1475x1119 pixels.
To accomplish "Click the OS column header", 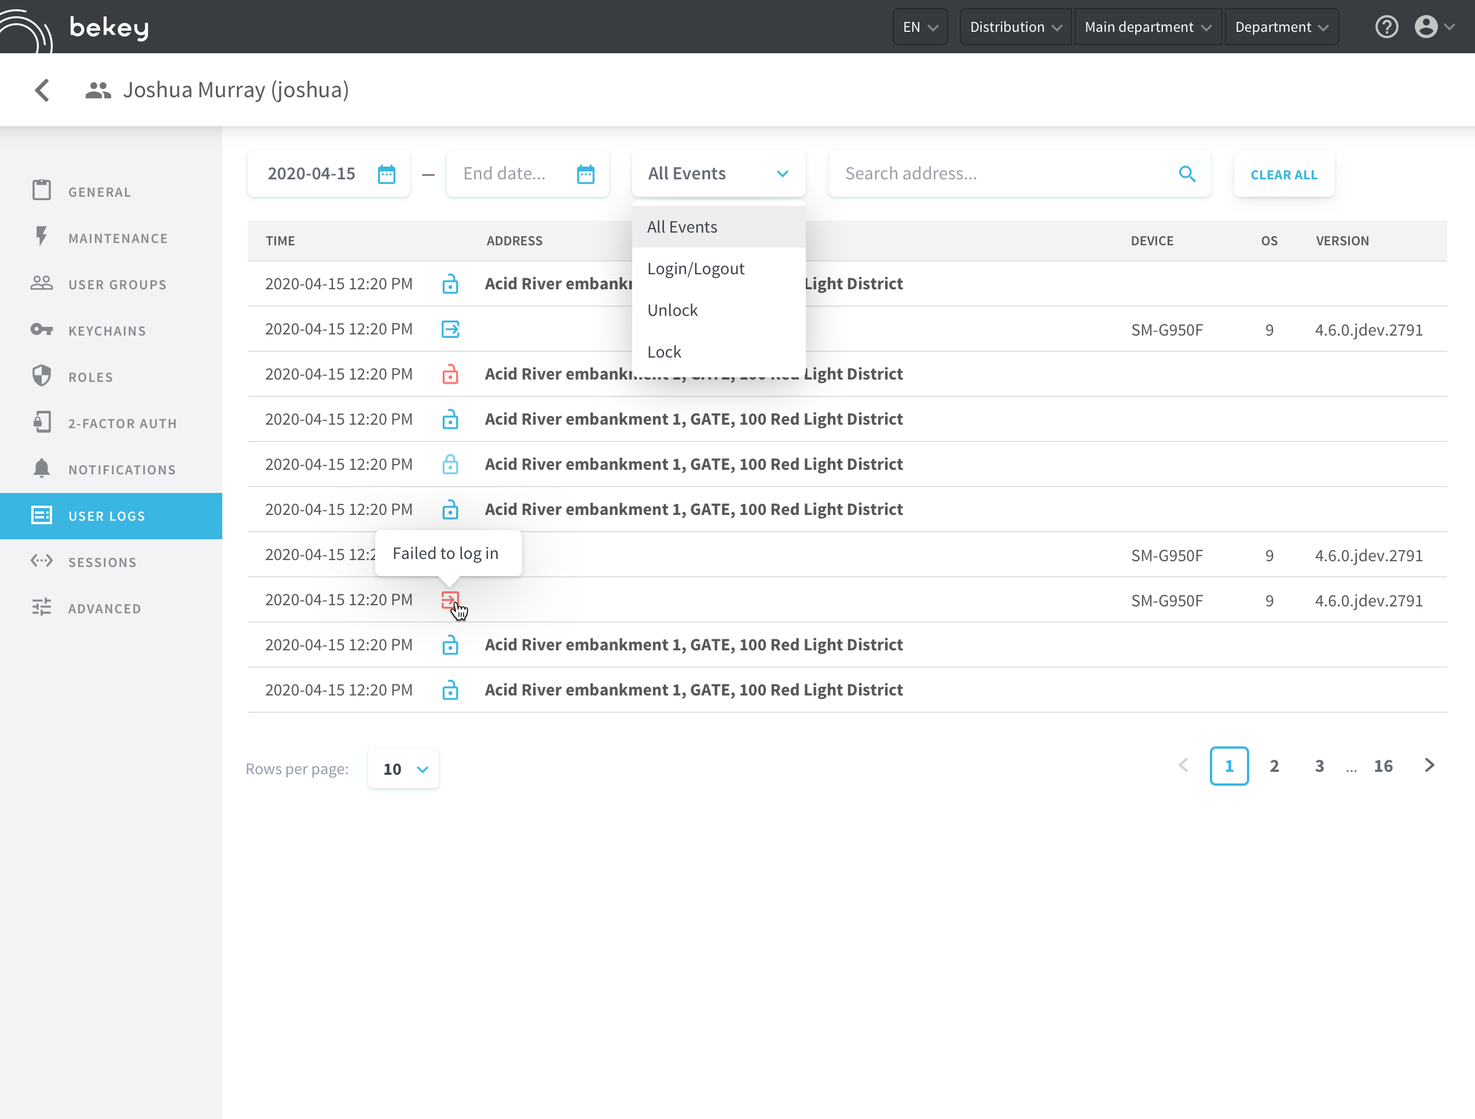I will pyautogui.click(x=1269, y=241).
